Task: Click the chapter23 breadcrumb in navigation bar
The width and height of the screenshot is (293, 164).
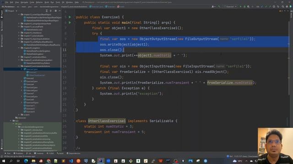Action: (x=74, y=6)
